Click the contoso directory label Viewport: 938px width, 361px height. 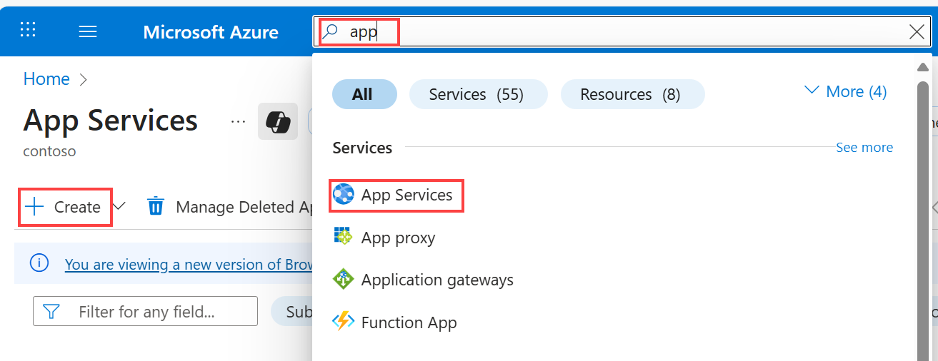pyautogui.click(x=49, y=151)
